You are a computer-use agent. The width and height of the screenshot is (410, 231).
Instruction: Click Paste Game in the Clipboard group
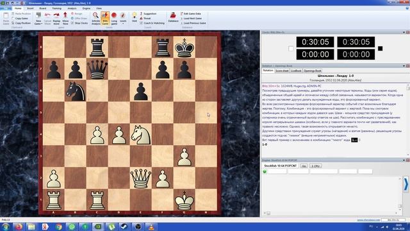pyautogui.click(x=6, y=19)
